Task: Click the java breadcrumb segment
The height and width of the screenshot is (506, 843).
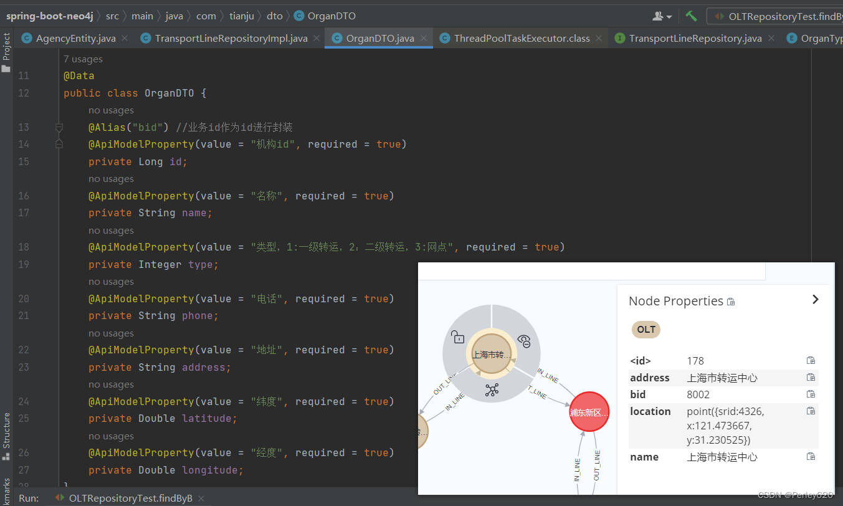Action: pyautogui.click(x=174, y=16)
